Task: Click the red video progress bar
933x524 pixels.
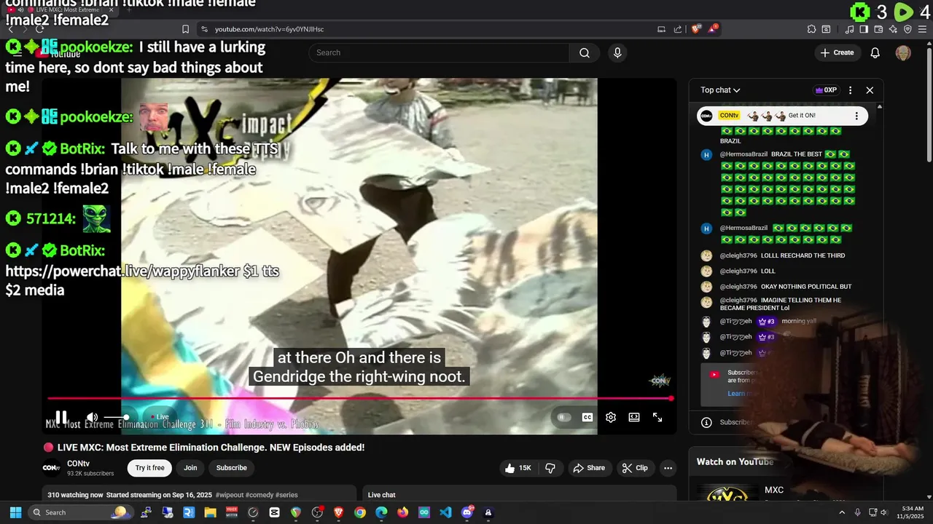Action: coord(359,398)
